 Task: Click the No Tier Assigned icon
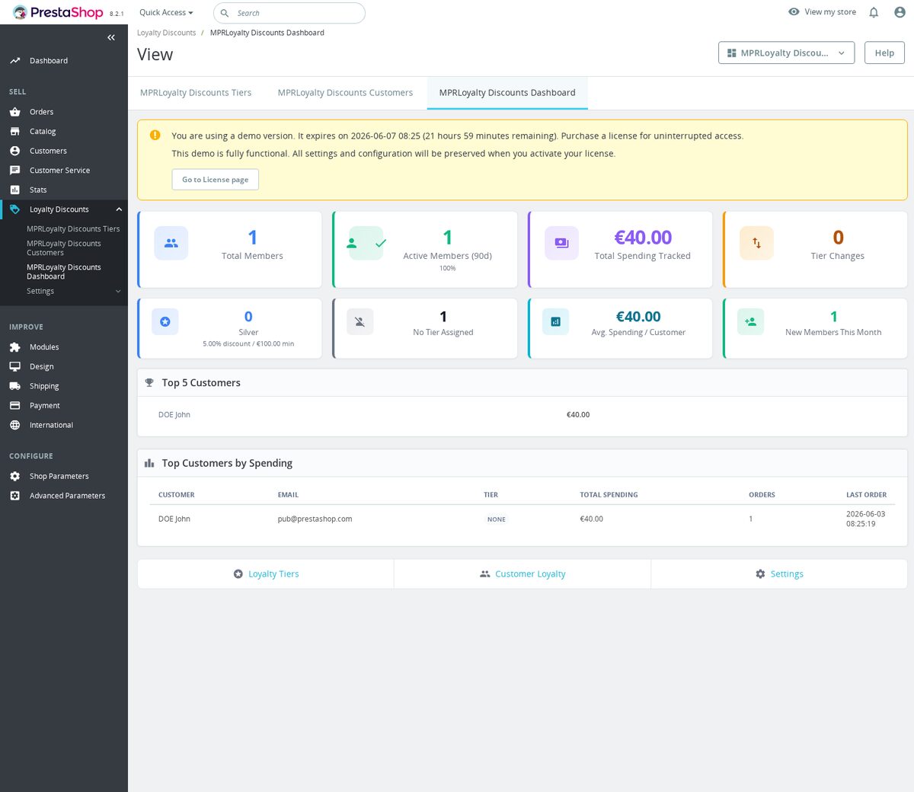[x=360, y=322]
